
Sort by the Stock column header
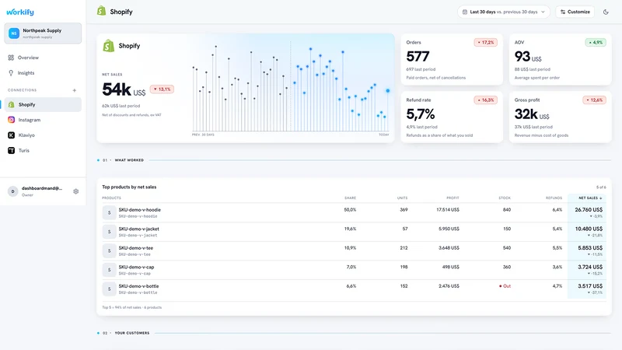[x=505, y=198]
